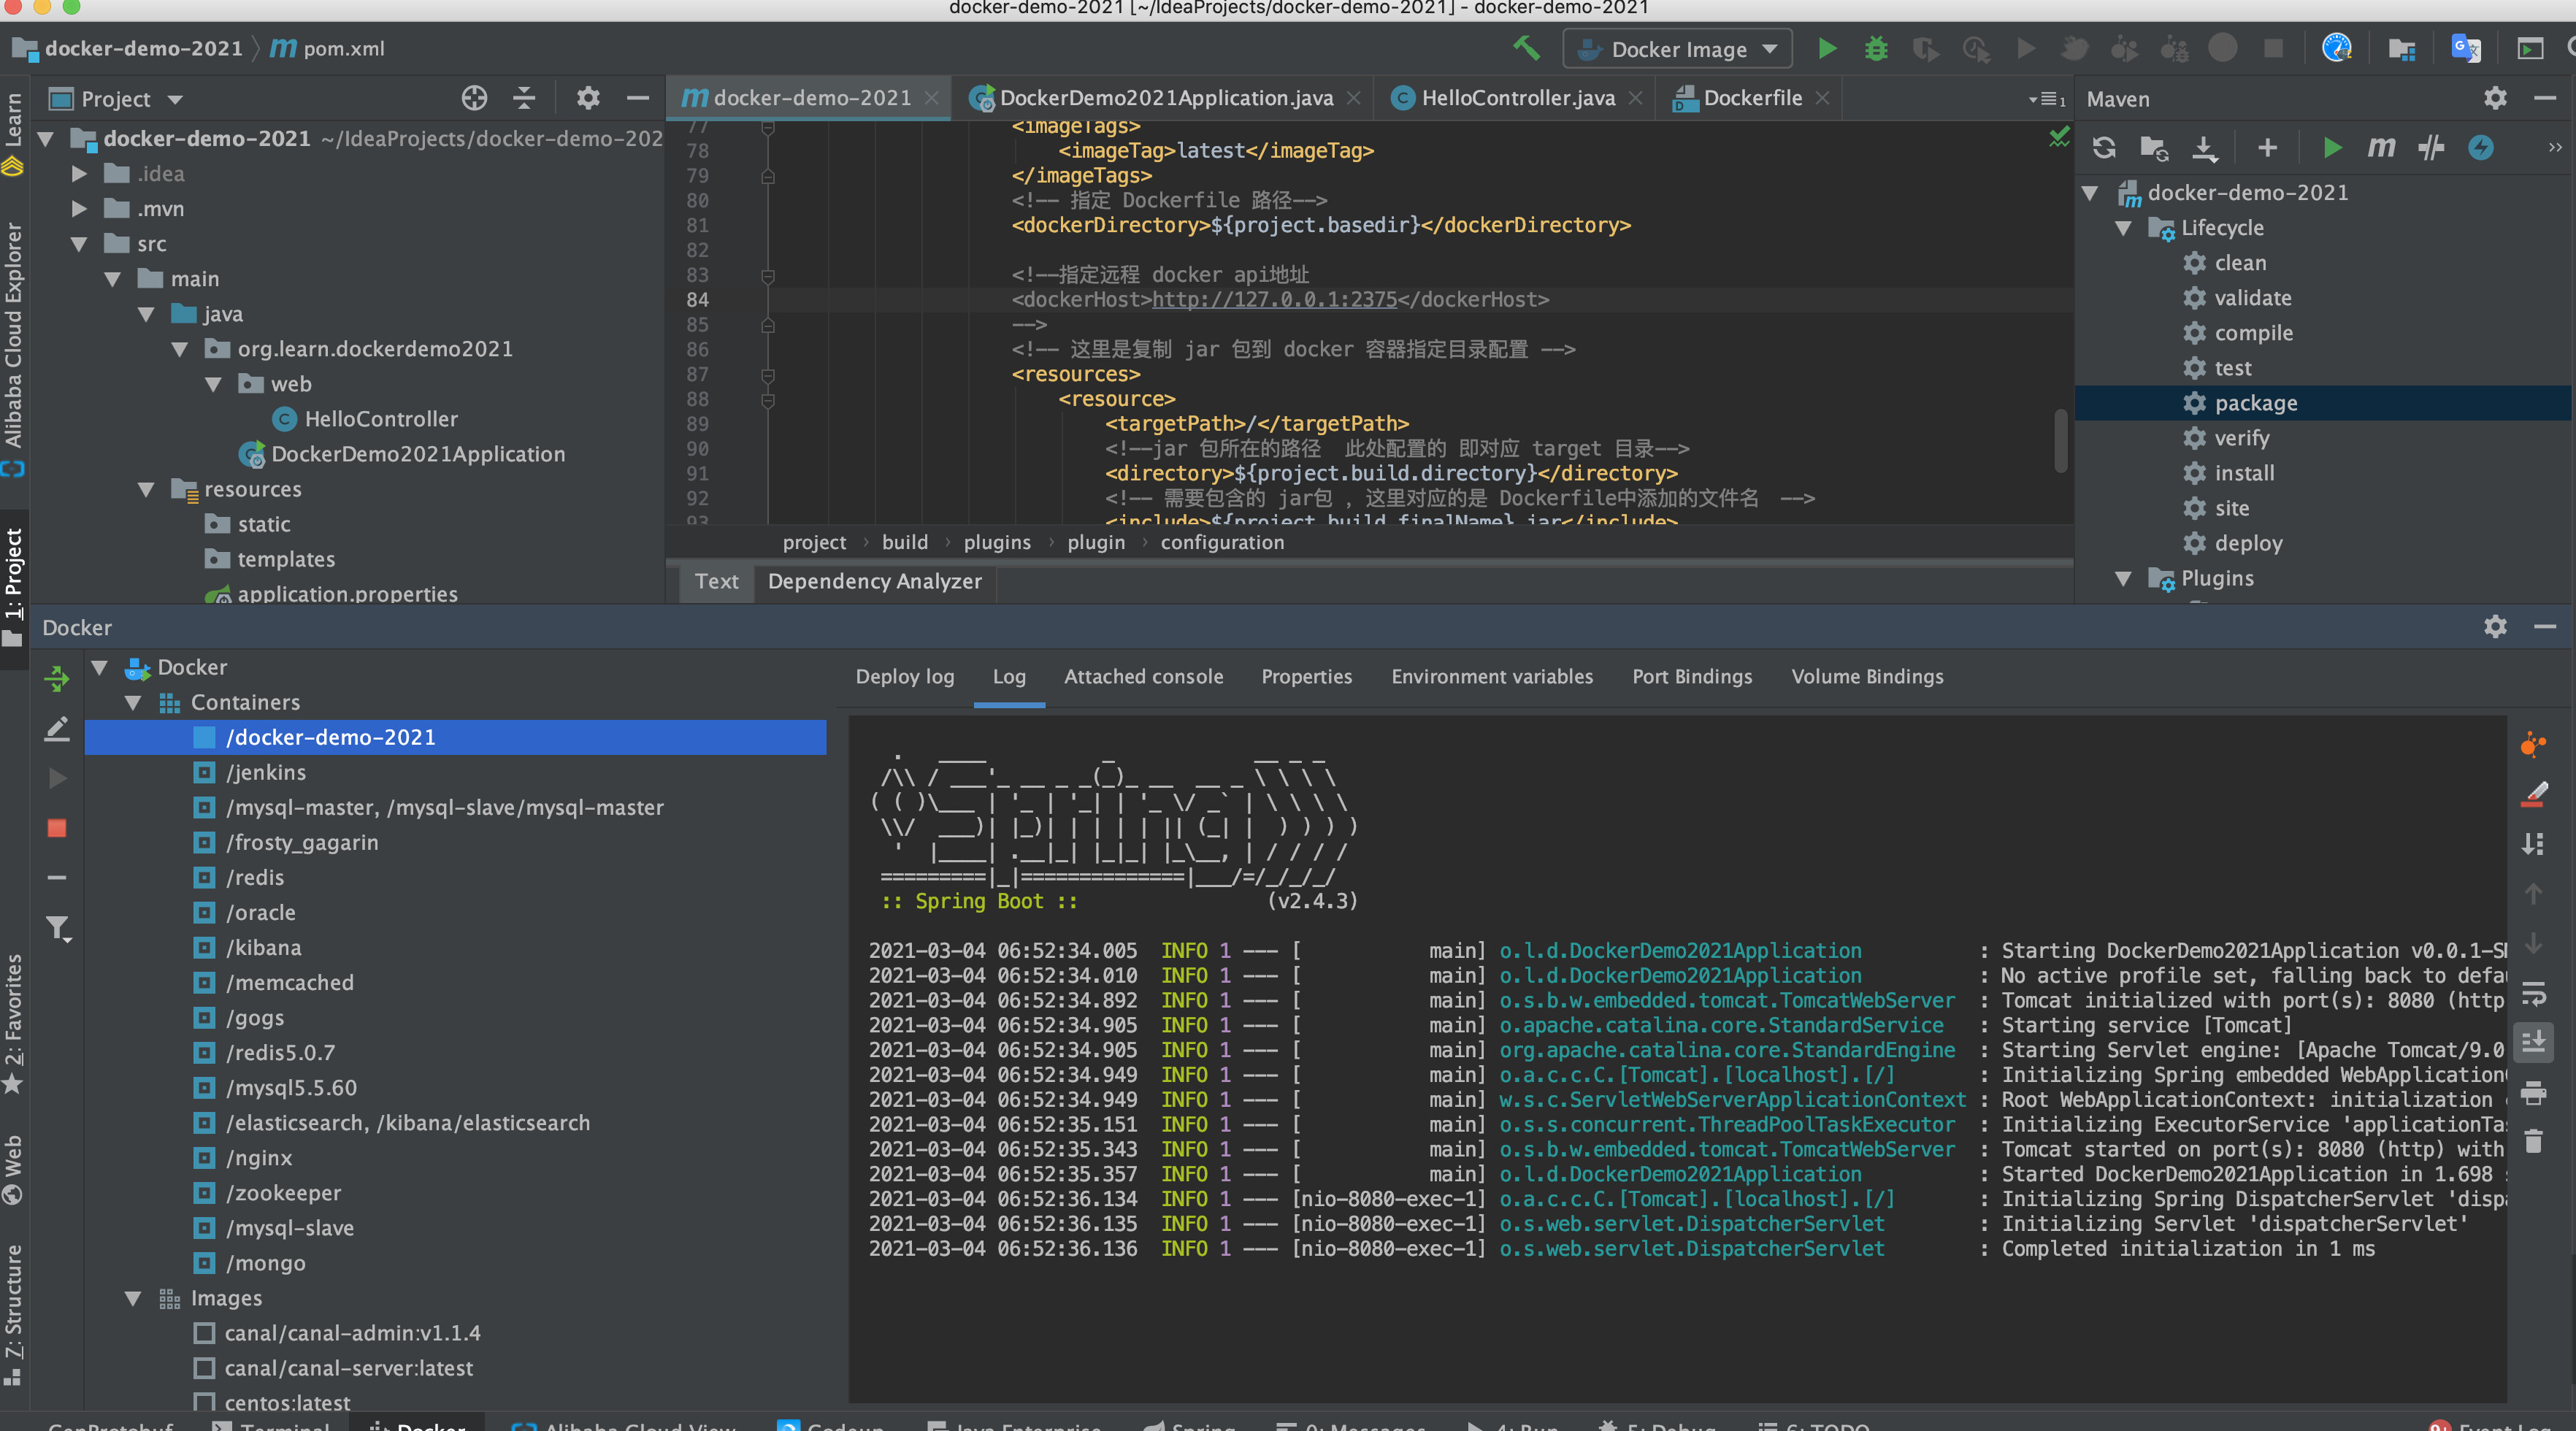This screenshot has width=2576, height=1431.
Task: Open the Dockerfile editor tab
Action: [x=1751, y=98]
